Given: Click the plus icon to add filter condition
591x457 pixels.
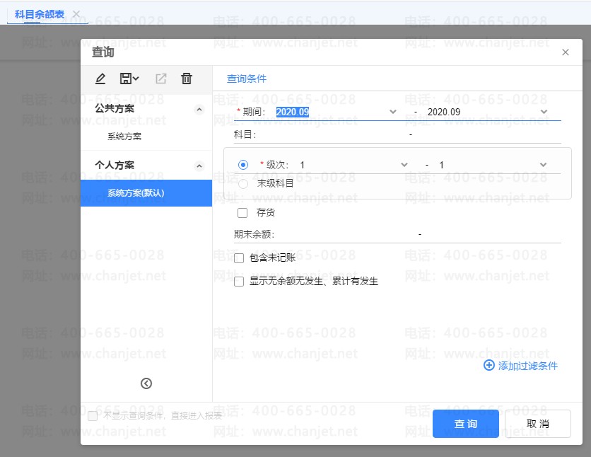Looking at the screenshot, I should pyautogui.click(x=489, y=365).
